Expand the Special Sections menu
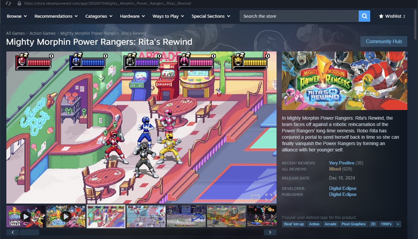 (211, 16)
